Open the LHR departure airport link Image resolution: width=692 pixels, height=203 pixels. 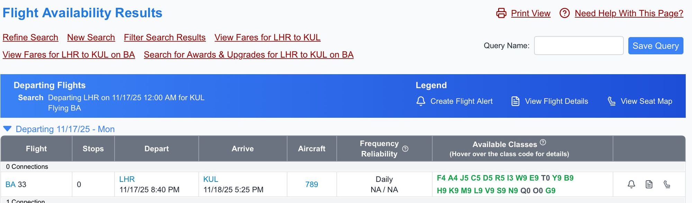point(127,179)
